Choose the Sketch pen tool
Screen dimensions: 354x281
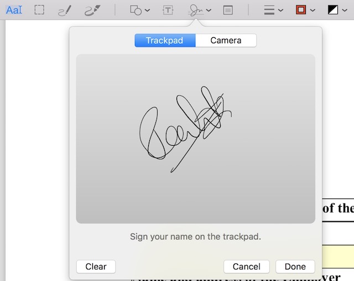pos(65,10)
